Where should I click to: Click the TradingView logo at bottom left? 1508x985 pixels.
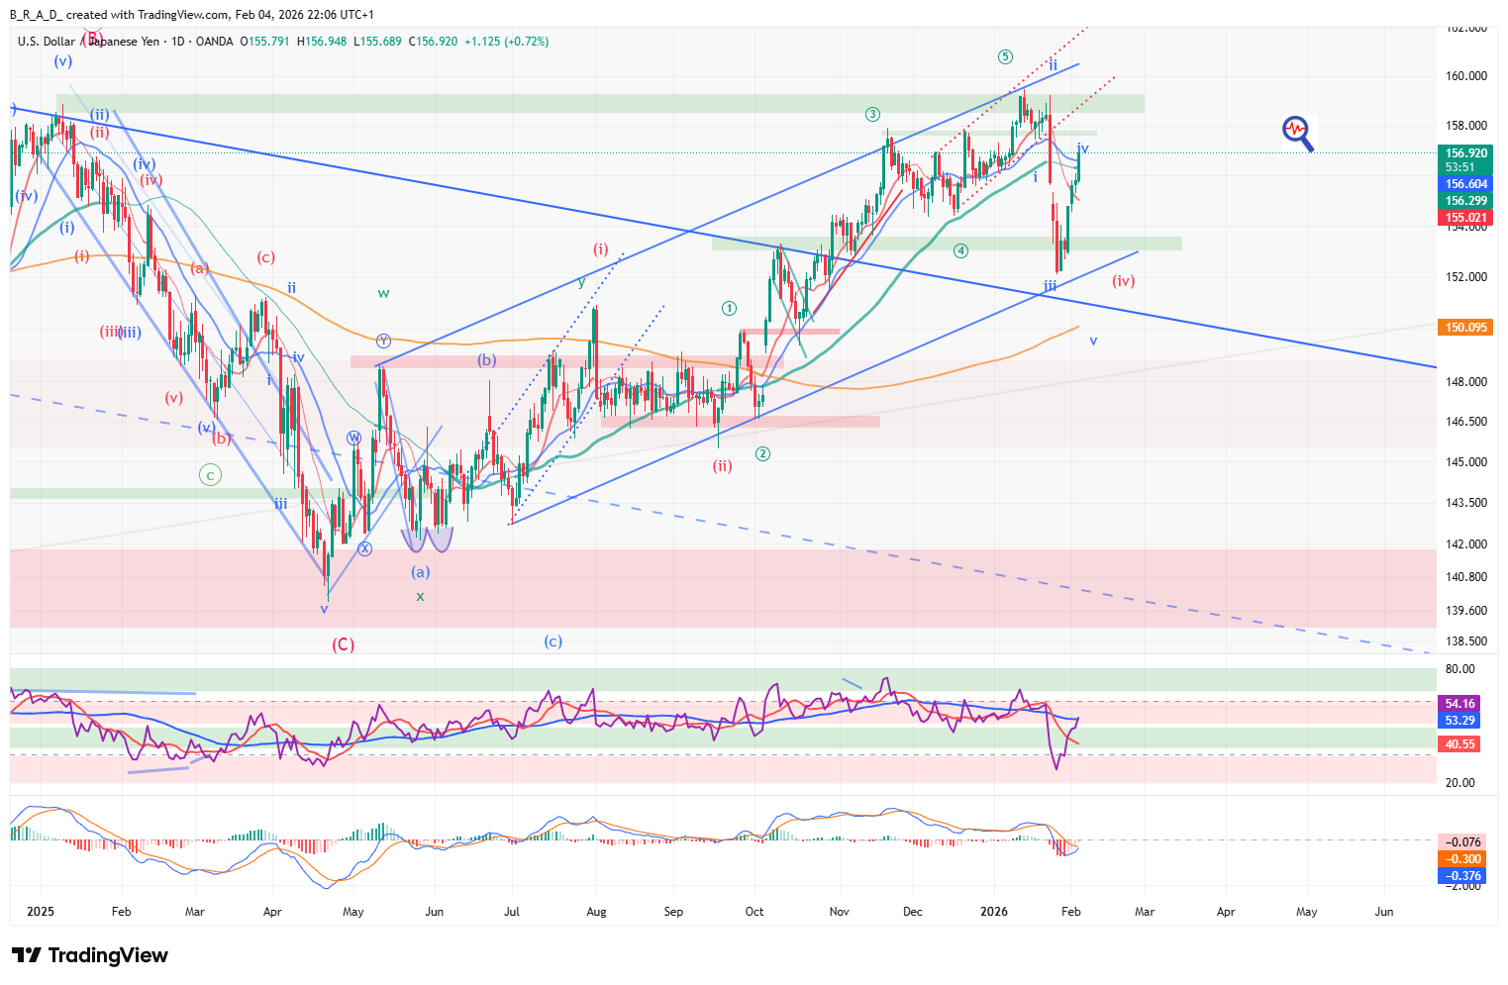coord(90,955)
